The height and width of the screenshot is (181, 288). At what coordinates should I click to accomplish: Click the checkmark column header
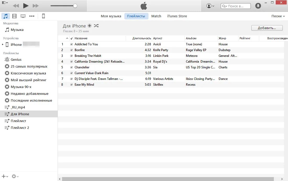[71, 38]
